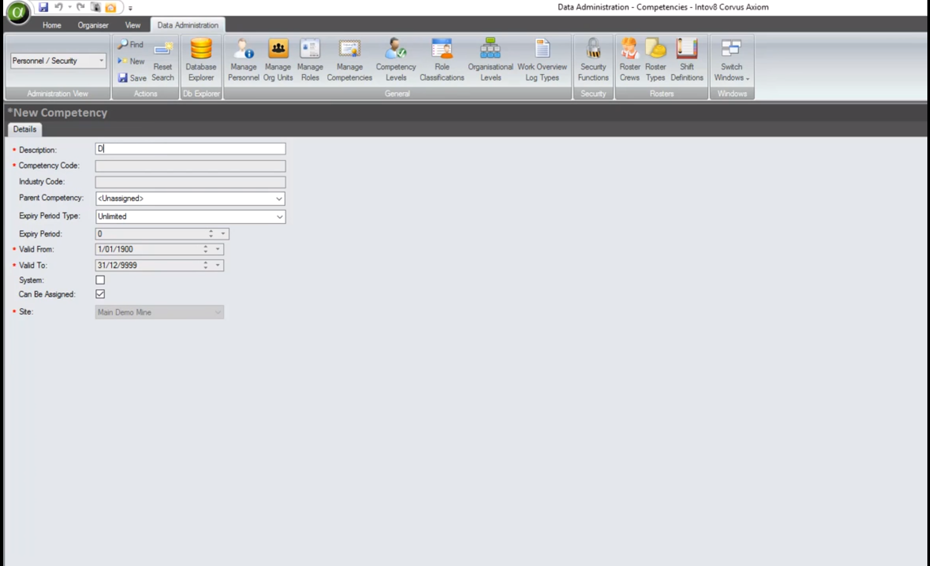Open Organisational Levels

point(490,60)
